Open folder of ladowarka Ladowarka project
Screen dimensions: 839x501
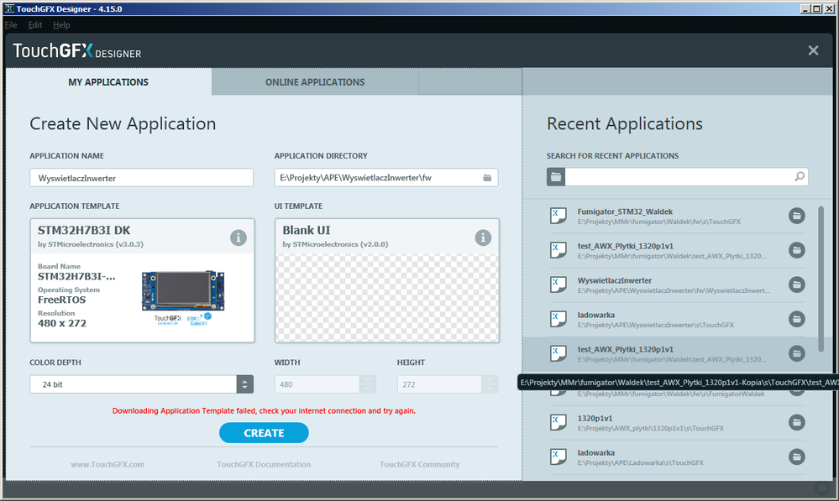796,457
